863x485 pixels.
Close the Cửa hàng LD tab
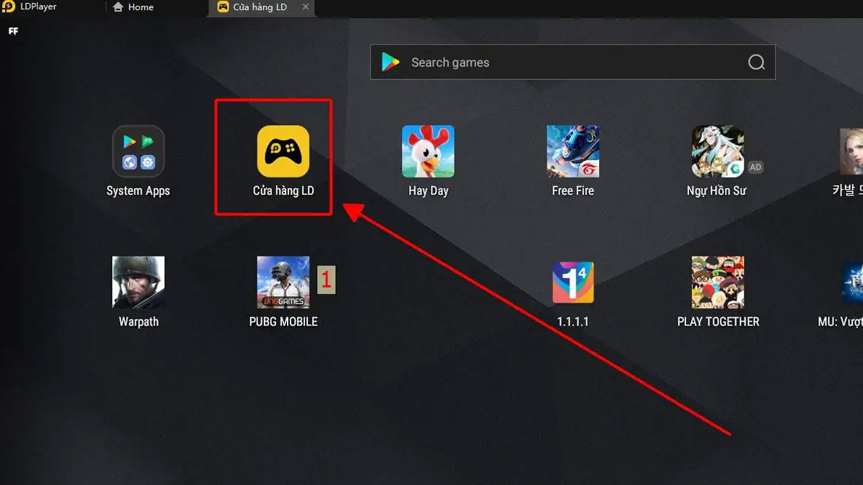coord(306,7)
